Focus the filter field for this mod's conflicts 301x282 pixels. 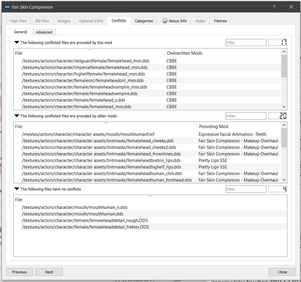point(246,42)
